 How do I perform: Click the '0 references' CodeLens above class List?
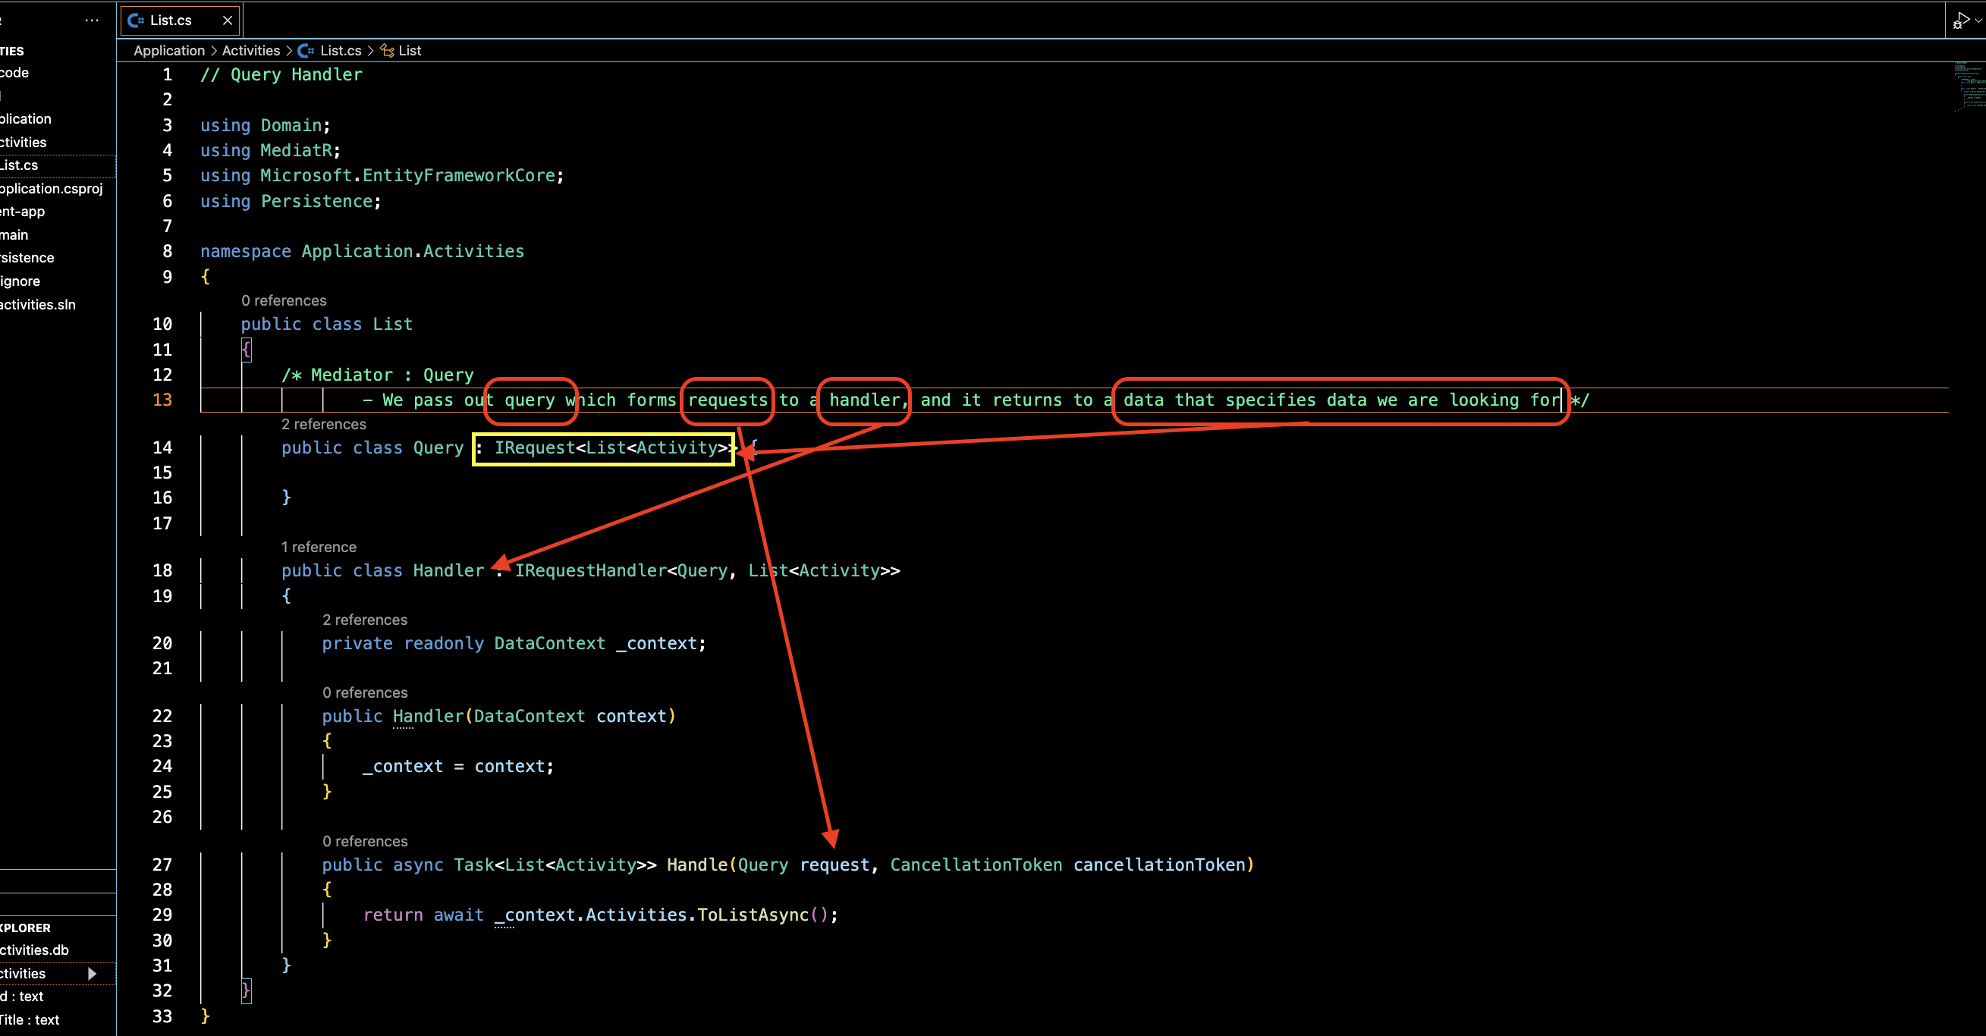(x=284, y=300)
